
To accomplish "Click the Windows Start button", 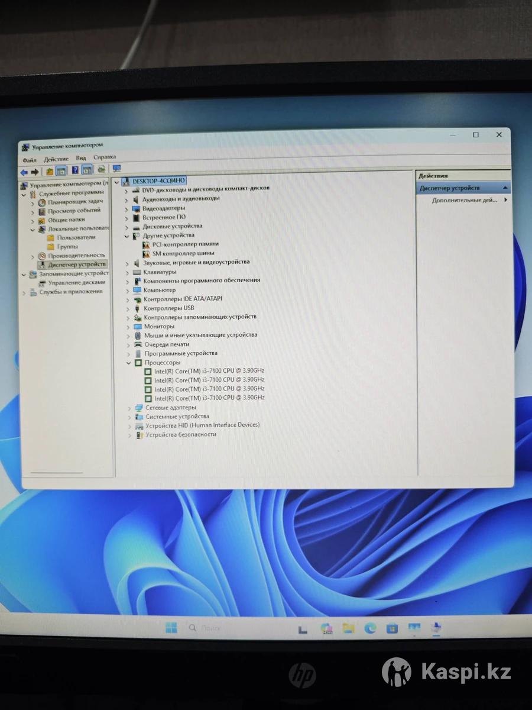I will pos(171,628).
